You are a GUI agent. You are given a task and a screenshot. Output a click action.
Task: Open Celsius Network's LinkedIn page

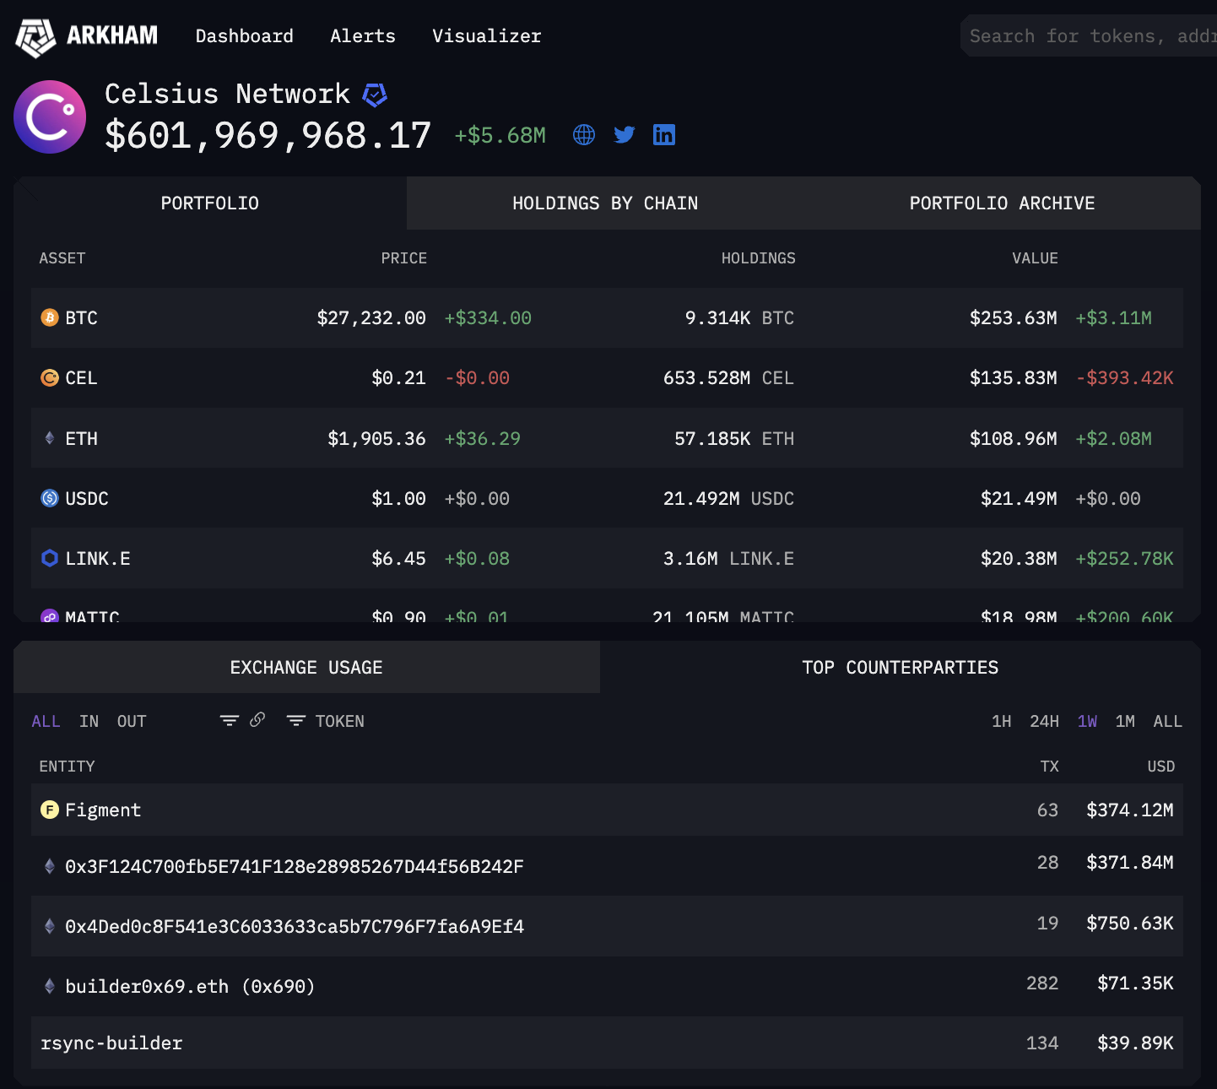[x=664, y=134]
